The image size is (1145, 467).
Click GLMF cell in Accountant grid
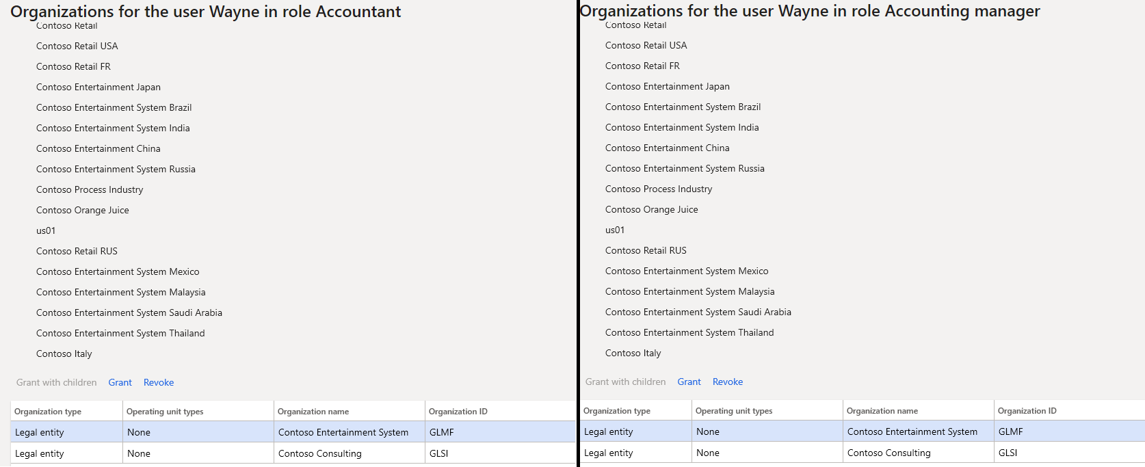coord(500,432)
